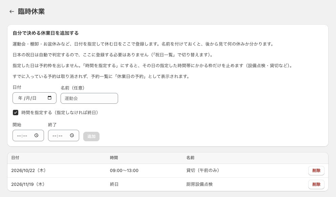Click the 終了 time input
336x197 pixels.
click(64, 136)
